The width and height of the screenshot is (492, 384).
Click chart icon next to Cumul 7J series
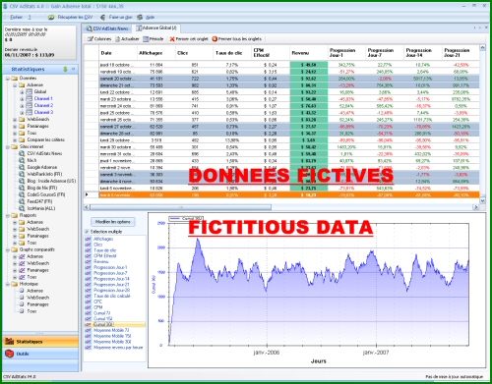(88, 313)
